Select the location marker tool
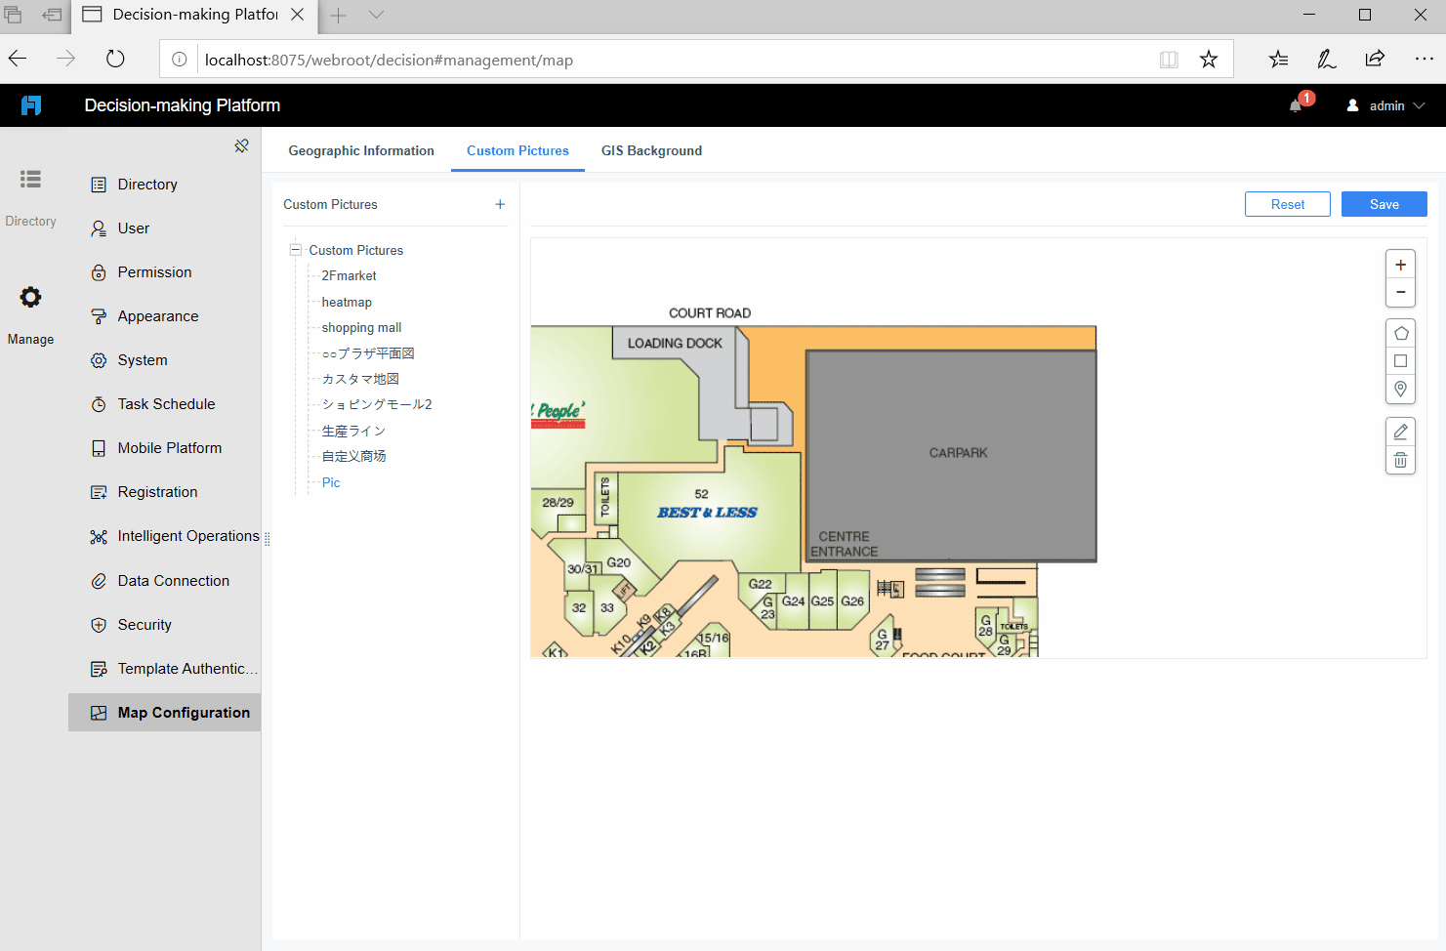The height and width of the screenshot is (951, 1446). (1400, 389)
